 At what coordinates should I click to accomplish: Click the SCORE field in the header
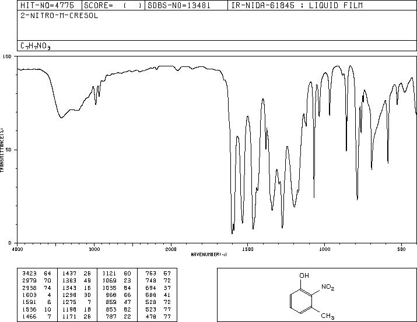pos(113,5)
